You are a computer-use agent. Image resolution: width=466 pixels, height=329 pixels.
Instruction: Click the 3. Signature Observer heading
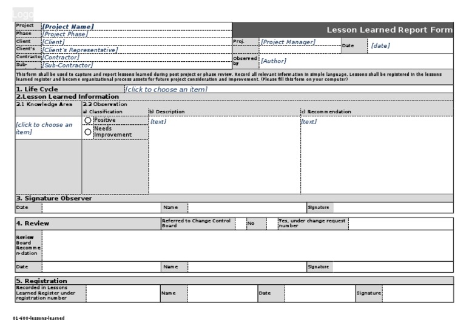(54, 199)
